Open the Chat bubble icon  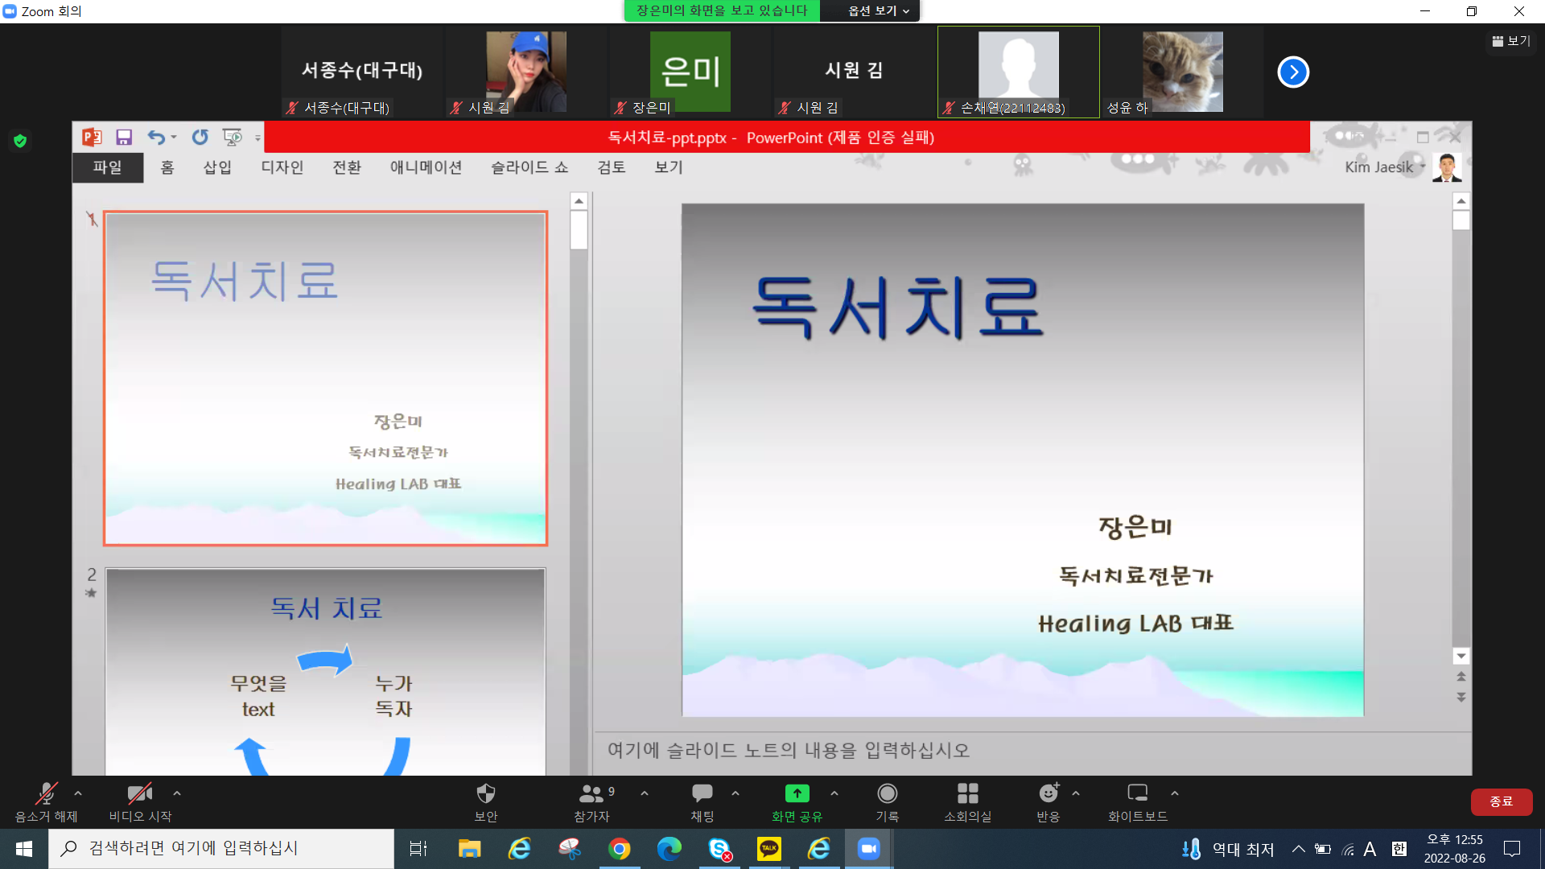[x=702, y=794]
